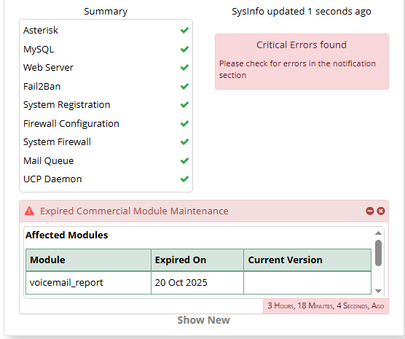Click the Critical Errors found alert title
Viewport: 405px width, 339px height.
click(x=302, y=44)
